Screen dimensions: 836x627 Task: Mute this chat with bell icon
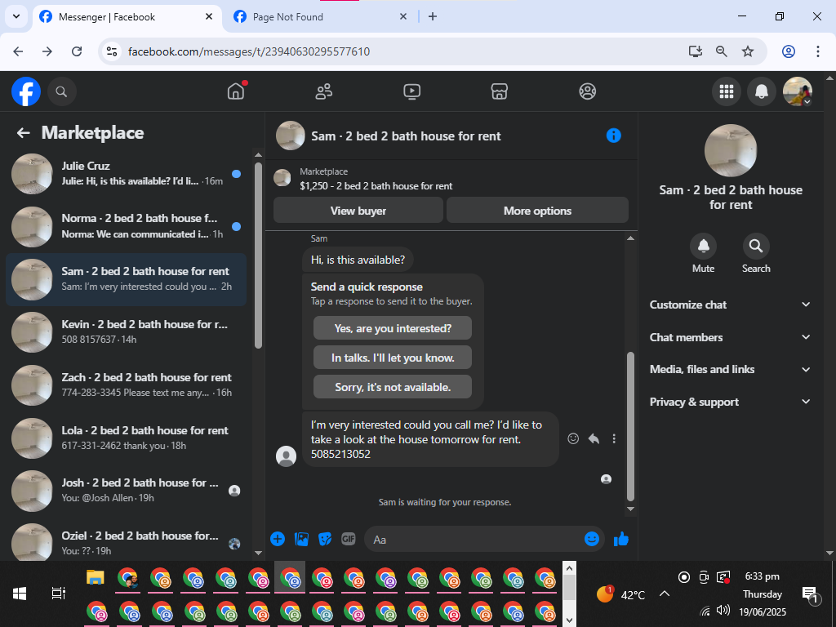tap(703, 246)
